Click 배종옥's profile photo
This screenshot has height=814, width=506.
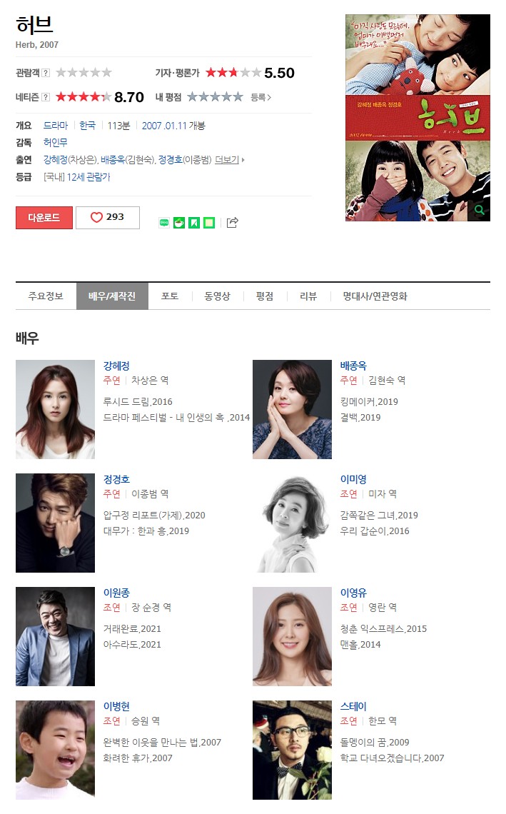point(292,409)
